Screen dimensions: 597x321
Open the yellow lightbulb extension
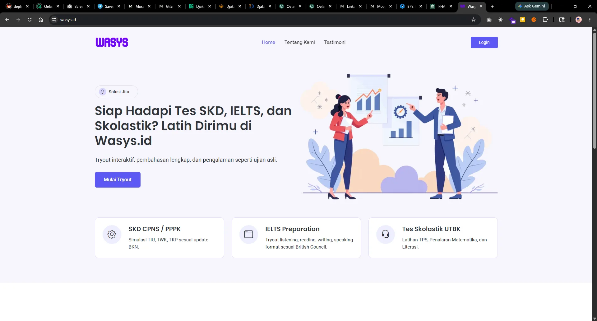pos(523,20)
